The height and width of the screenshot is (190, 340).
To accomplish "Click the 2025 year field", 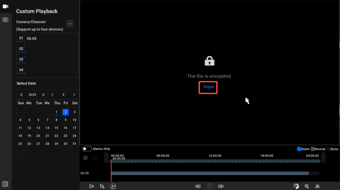I will (32, 95).
